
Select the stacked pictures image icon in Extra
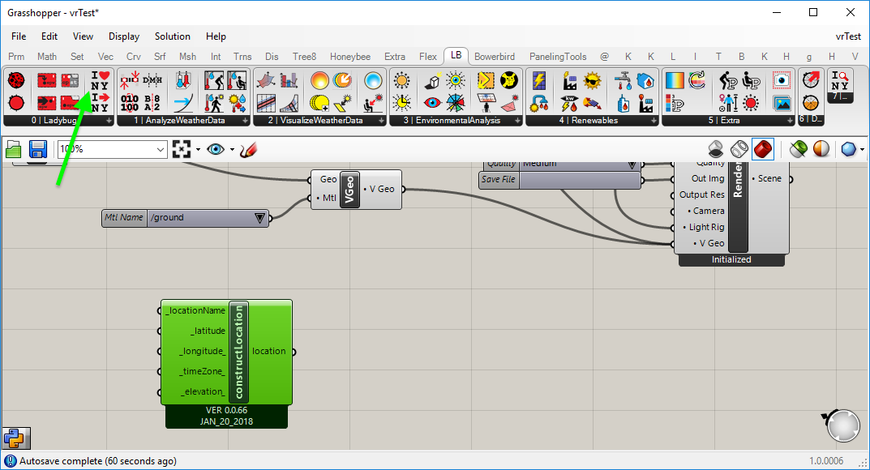coord(782,103)
